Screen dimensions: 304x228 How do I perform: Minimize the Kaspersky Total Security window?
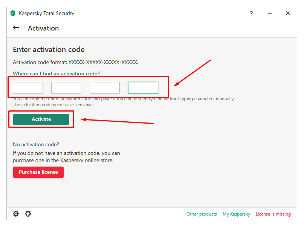[269, 13]
